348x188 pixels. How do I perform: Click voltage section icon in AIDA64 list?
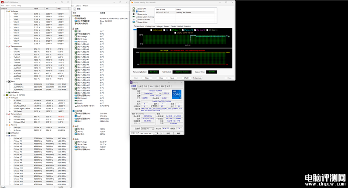pos(74,126)
